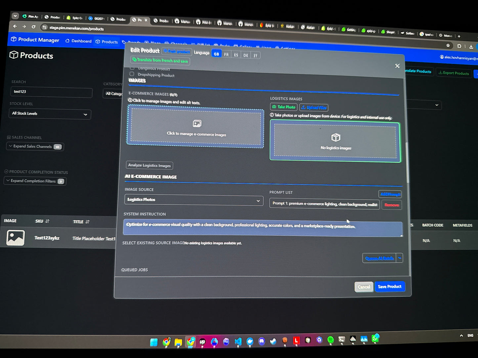Open the Dashboard menu item
Screen dimensions: 478x358
tap(78, 41)
